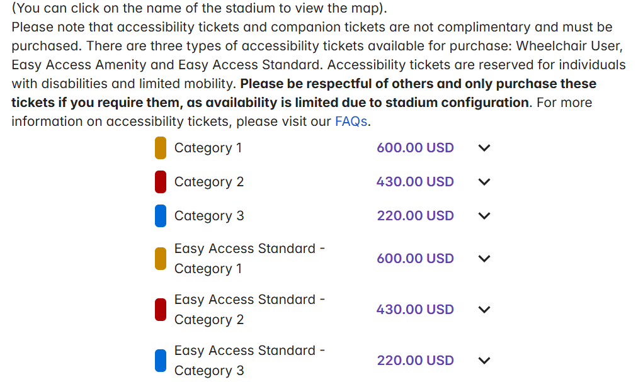
Task: Click red swatch for Easy Access Standard Category 2
Action: (161, 310)
